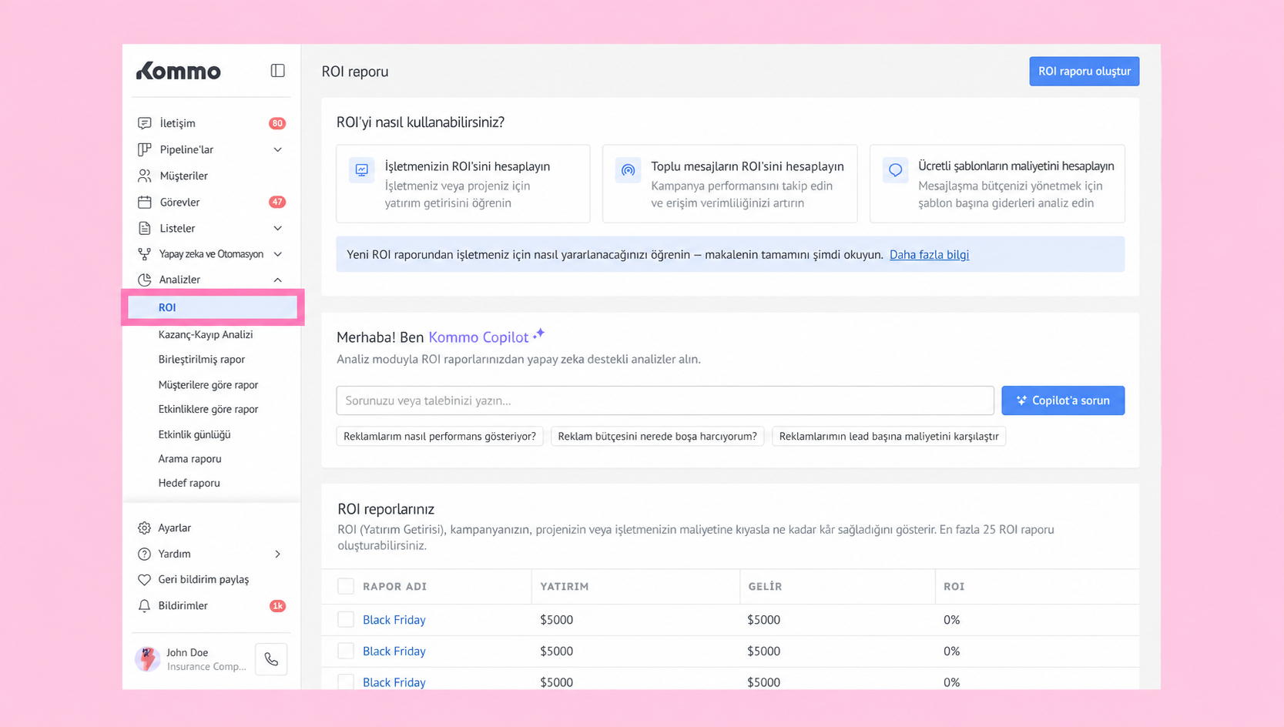Open Arama raporu
Screen dimensions: 1284x727
click(x=189, y=458)
